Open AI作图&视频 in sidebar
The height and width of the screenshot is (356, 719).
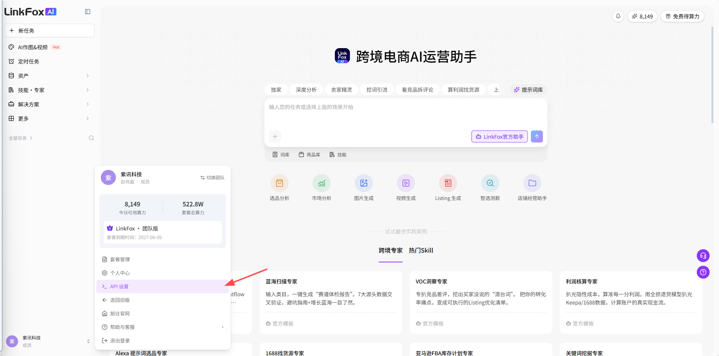pyautogui.click(x=49, y=47)
